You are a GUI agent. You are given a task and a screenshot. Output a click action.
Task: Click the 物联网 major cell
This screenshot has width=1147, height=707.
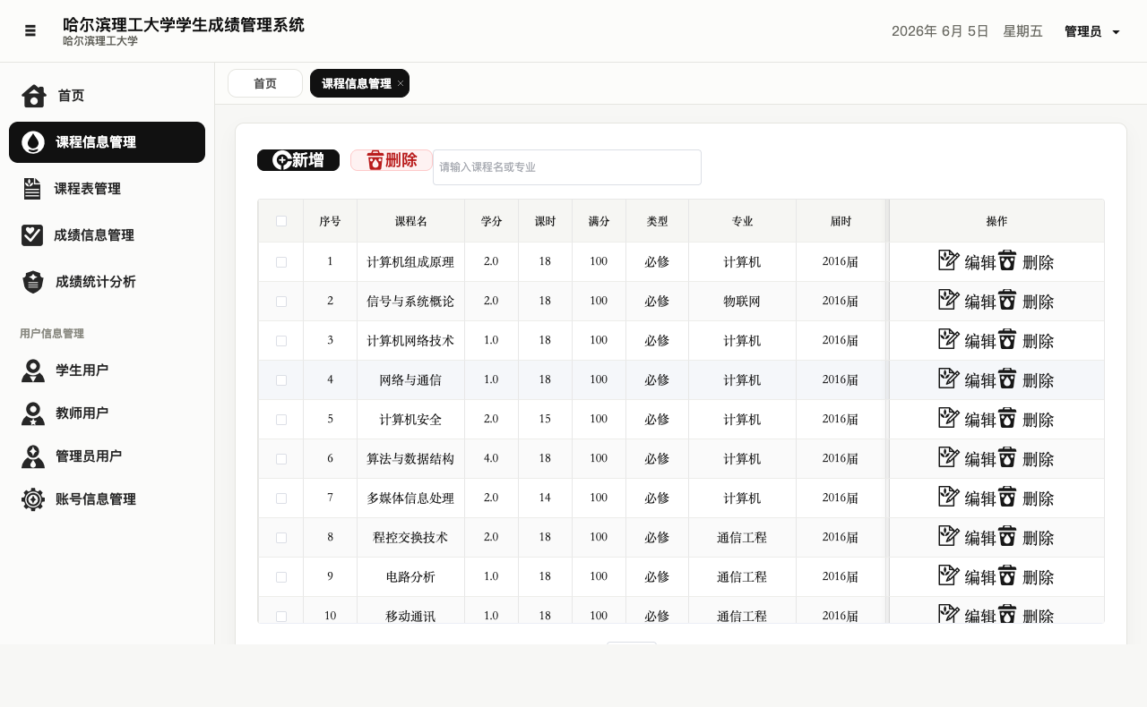742,302
